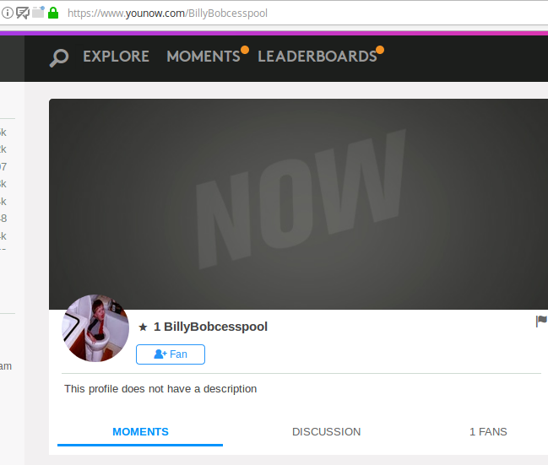Image resolution: width=548 pixels, height=465 pixels.
Task: Switch to the DISCUSSION tab
Action: 326,432
